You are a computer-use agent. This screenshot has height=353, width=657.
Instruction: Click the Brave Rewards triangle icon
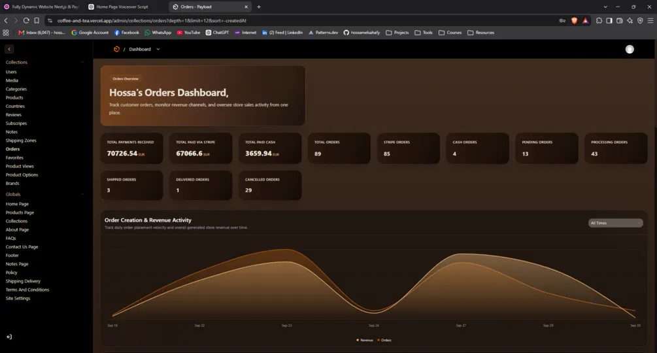click(585, 20)
